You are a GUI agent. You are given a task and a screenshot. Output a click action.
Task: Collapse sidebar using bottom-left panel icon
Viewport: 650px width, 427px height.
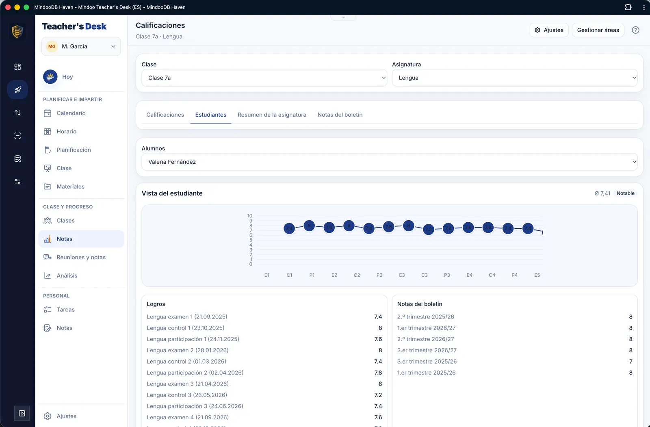22,413
